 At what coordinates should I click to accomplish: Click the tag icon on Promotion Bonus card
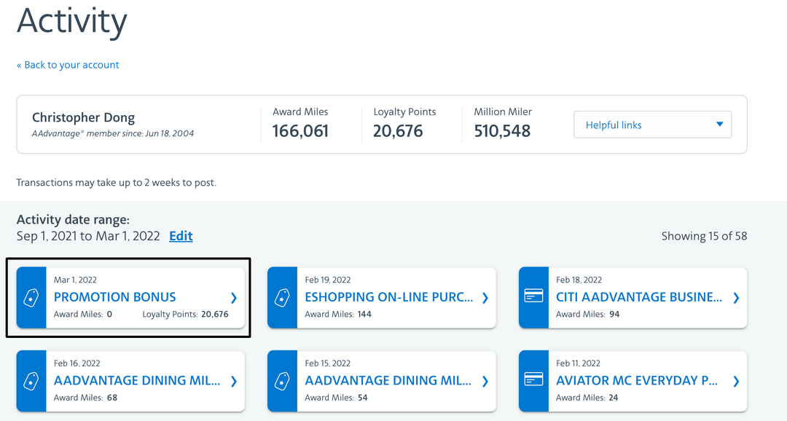point(31,297)
